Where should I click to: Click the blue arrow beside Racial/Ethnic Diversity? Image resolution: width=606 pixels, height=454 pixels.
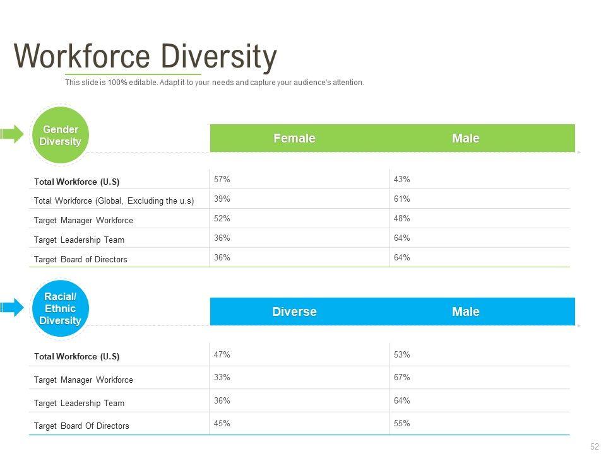pos(12,307)
